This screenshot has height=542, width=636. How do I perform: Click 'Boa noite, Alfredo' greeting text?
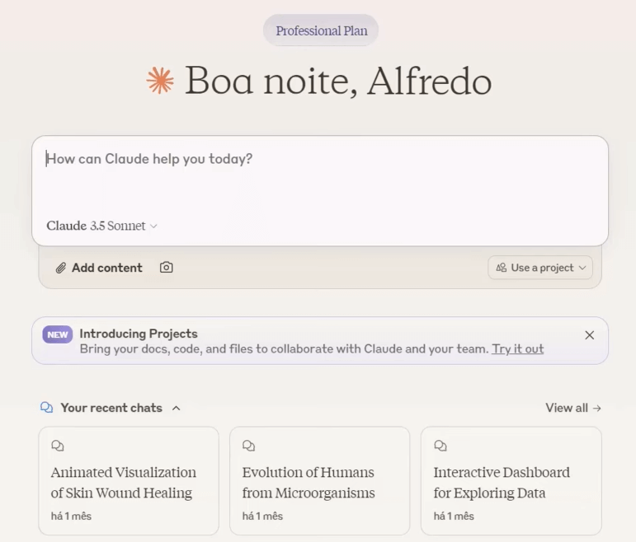338,81
